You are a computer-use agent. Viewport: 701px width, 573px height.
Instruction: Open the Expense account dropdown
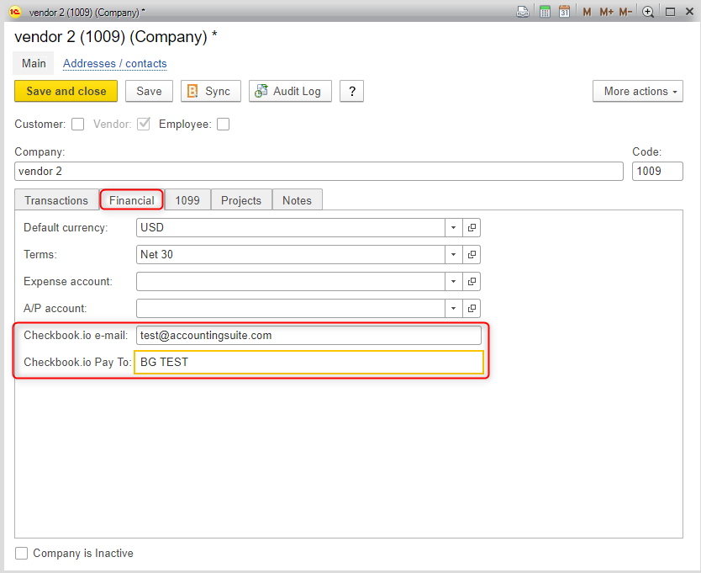[453, 281]
